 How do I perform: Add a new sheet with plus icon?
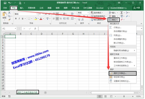[45, 92]
